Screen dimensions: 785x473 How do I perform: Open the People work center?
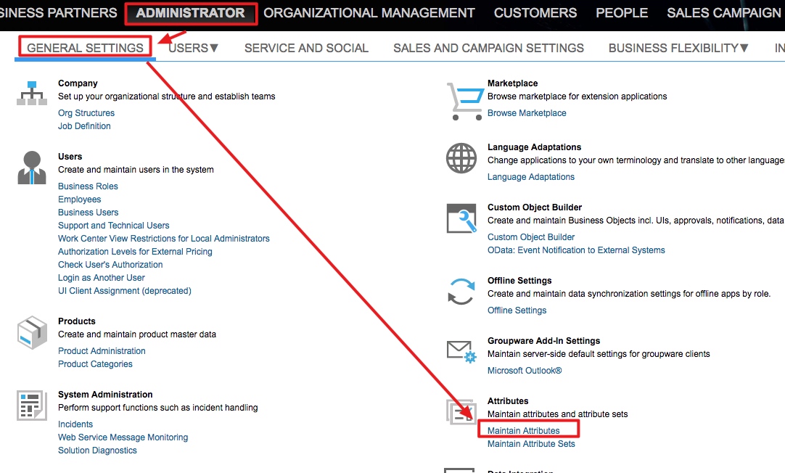(x=622, y=13)
